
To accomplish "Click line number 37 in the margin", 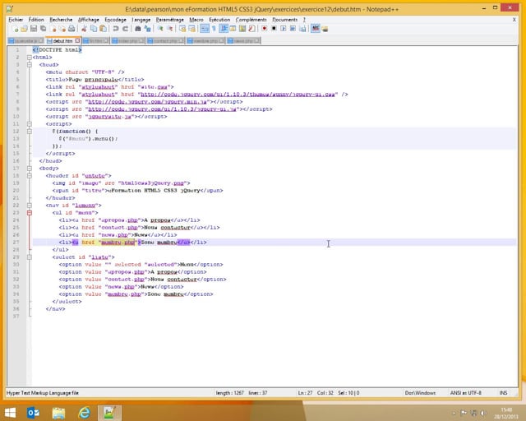I will [16, 317].
